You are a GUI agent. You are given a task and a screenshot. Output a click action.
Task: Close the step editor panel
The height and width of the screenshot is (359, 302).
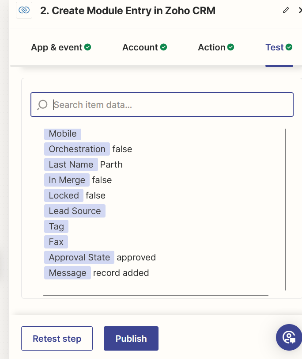coord(299,10)
